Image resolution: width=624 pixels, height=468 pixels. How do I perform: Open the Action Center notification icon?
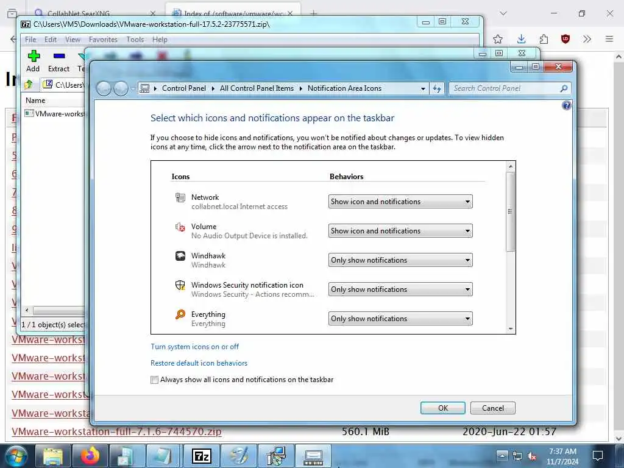coord(597,456)
